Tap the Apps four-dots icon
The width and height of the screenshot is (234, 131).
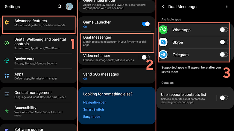click(x=7, y=76)
